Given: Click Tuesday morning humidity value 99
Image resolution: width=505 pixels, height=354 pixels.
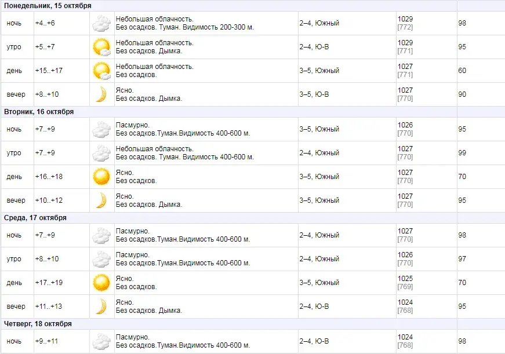Looking at the screenshot, I should coord(462,153).
